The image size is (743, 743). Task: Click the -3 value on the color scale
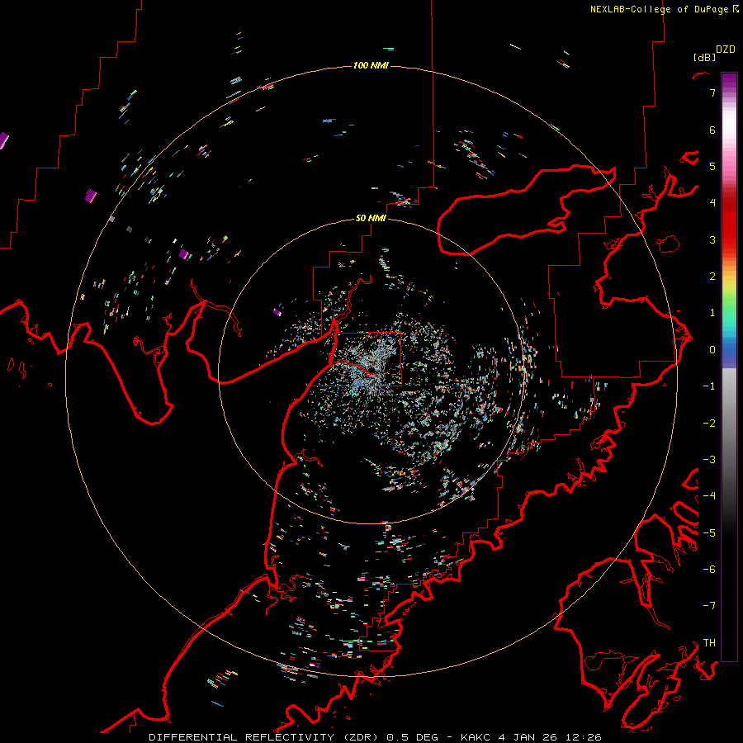tap(709, 460)
